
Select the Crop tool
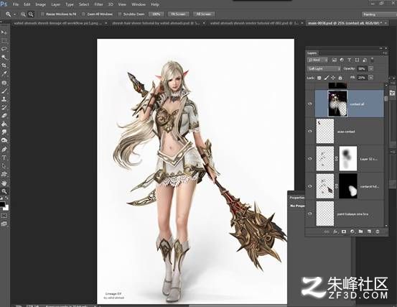click(4, 65)
